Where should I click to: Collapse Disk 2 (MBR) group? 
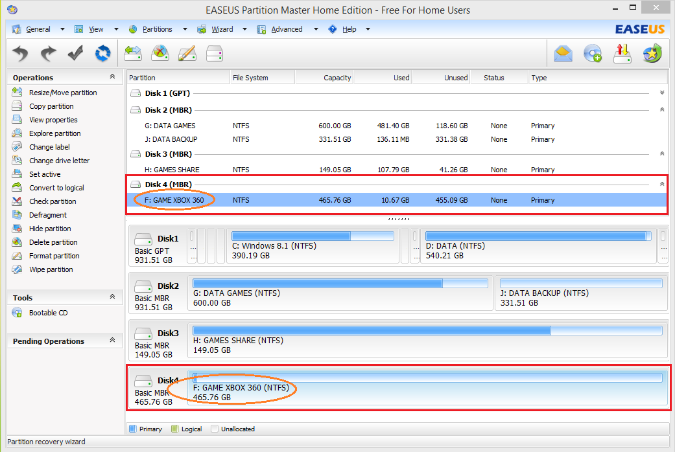tap(662, 109)
